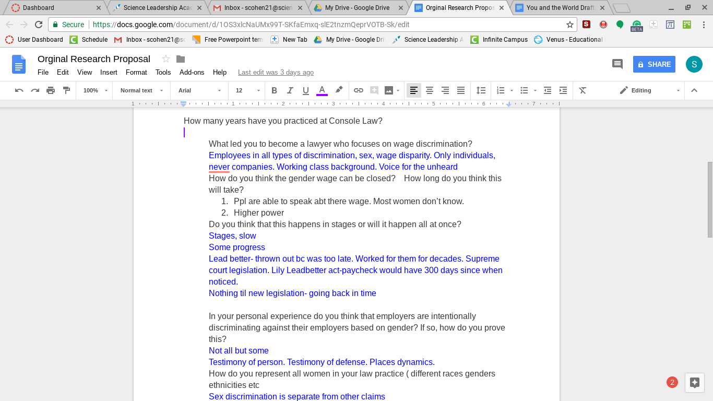This screenshot has width=713, height=401.
Task: Select the Paint format tool
Action: (66, 90)
